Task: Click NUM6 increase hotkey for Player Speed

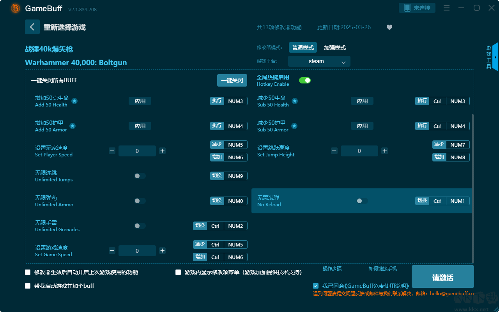Action: [229, 157]
